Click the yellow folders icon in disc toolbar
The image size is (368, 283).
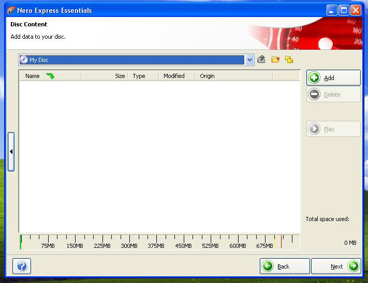(289, 59)
